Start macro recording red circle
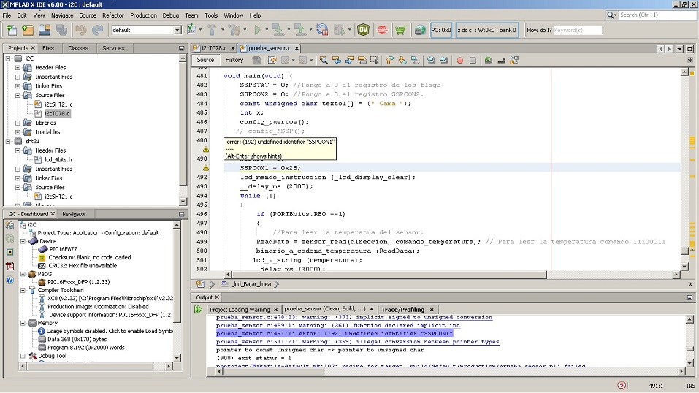This screenshot has width=699, height=393. tap(459, 60)
